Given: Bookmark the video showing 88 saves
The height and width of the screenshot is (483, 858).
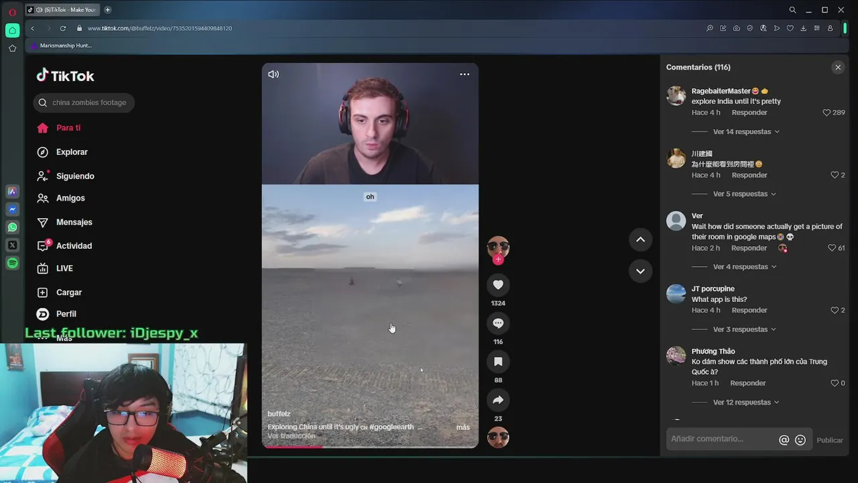Looking at the screenshot, I should pos(498,362).
